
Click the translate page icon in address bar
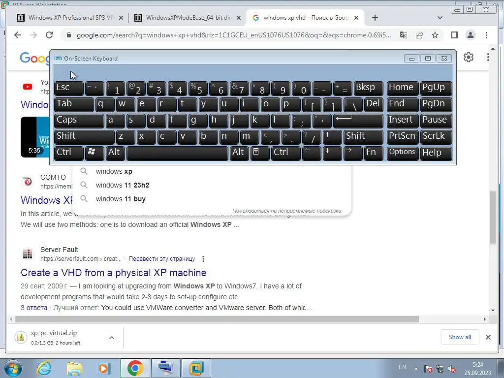(404, 35)
